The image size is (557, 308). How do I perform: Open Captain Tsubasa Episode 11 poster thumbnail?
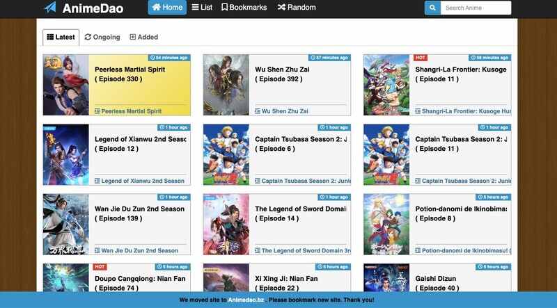click(386, 155)
